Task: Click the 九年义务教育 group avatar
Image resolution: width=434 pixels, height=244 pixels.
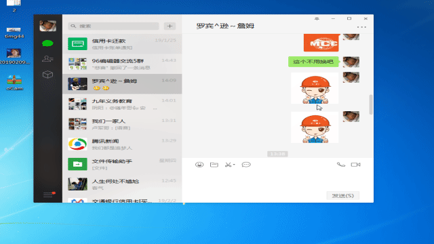Action: 77,104
